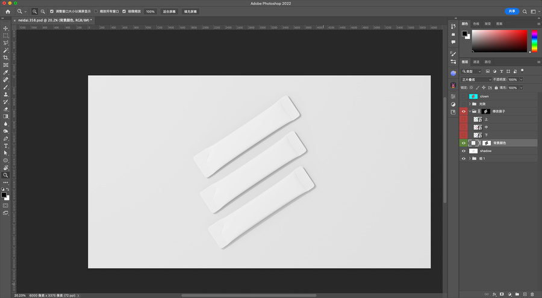This screenshot has width=542, height=298.
Task: Switch to the 色板 swatches tab
Action: point(476,24)
